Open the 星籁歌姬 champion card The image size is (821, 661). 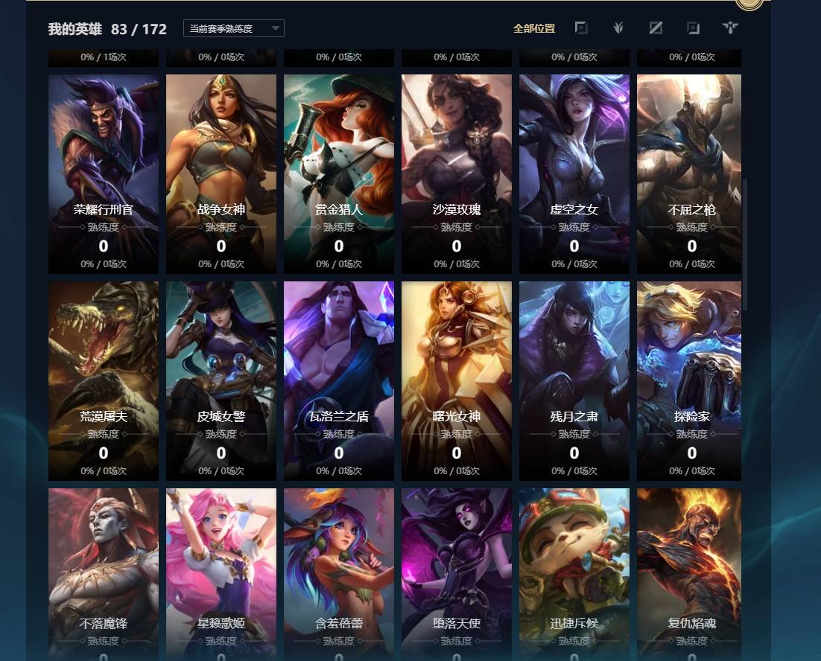pyautogui.click(x=221, y=575)
